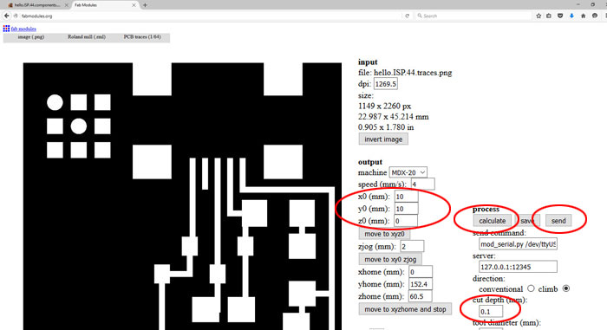Open a new browser tab with the plus icon

(x=145, y=5)
